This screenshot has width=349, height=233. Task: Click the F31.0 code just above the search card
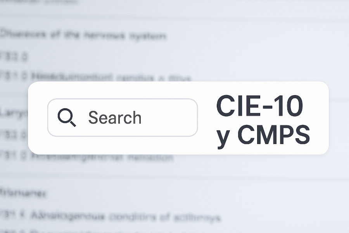(x=14, y=76)
